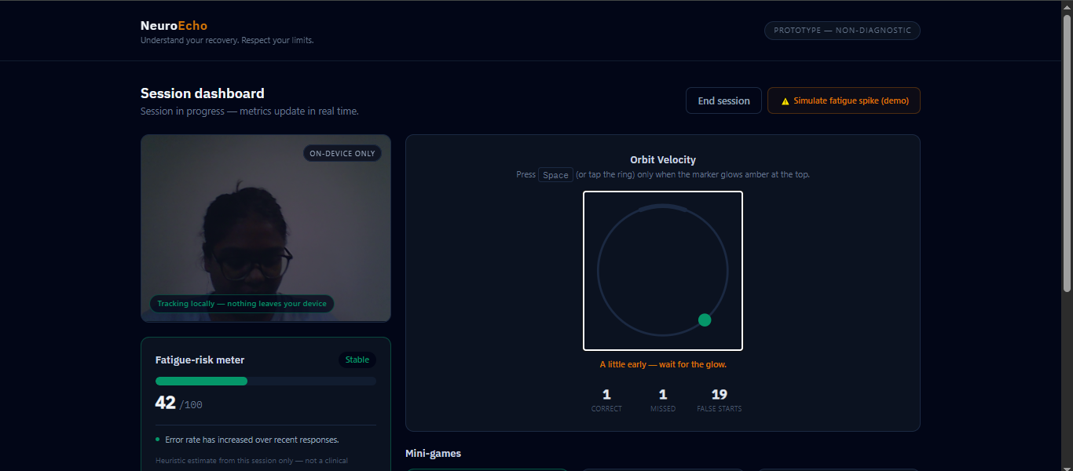Click the Space key hint

coord(555,175)
